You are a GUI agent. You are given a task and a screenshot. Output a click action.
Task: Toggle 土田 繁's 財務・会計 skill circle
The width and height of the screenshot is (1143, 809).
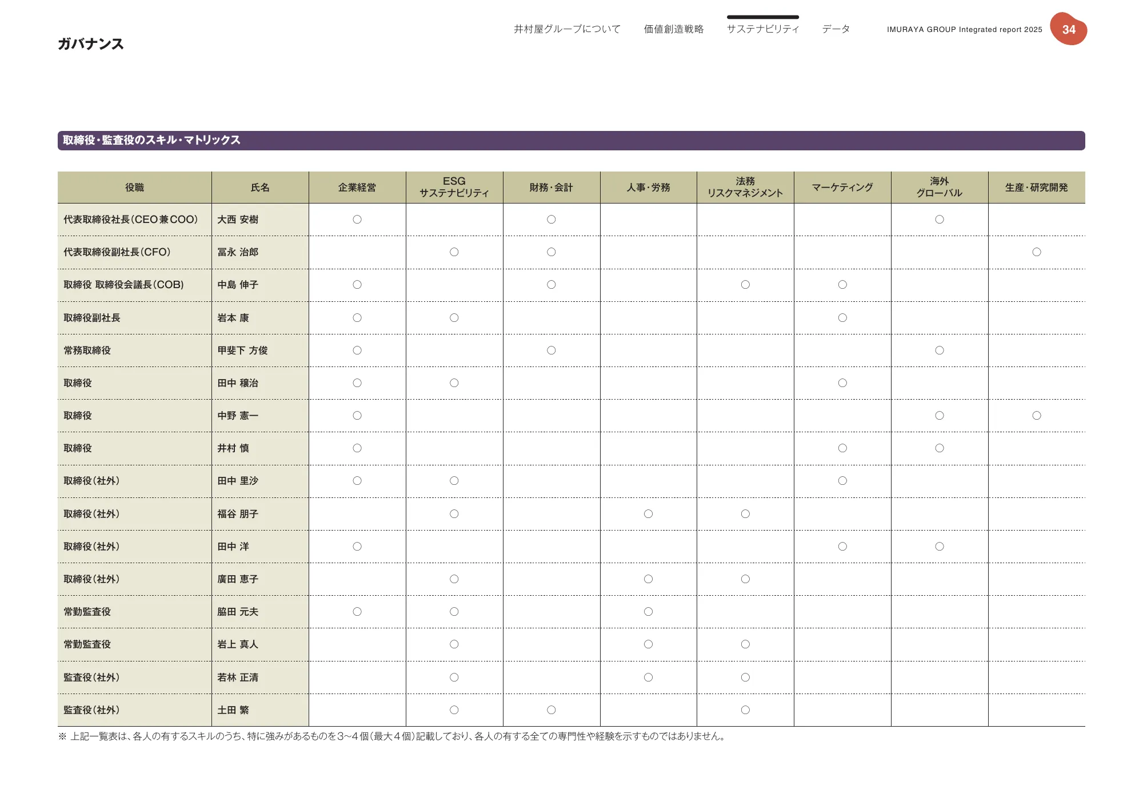coord(551,710)
